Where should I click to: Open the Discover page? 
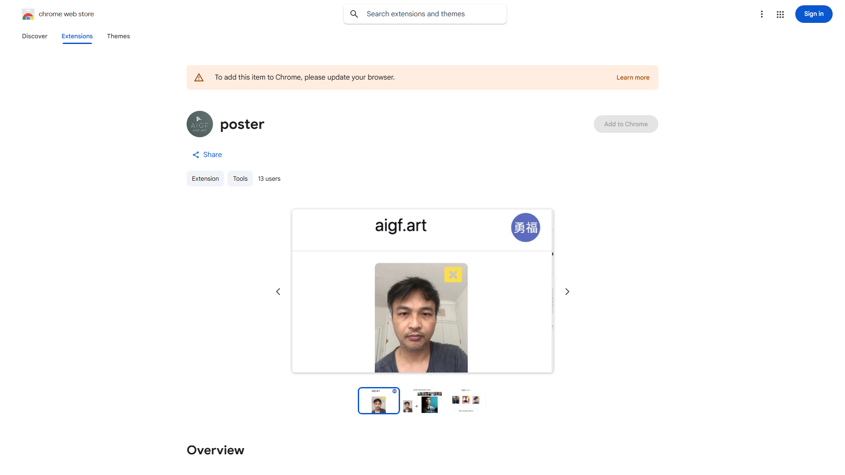point(34,36)
